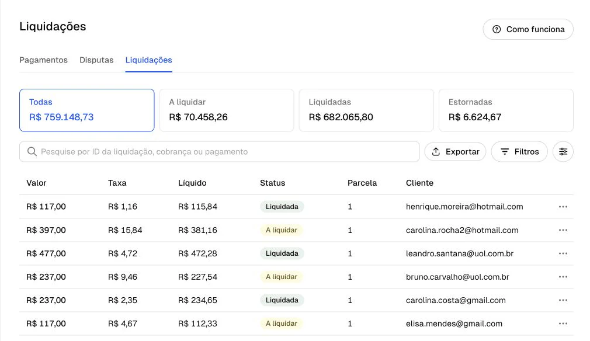This screenshot has width=590, height=341.
Task: Export the settlements list
Action: (x=455, y=151)
